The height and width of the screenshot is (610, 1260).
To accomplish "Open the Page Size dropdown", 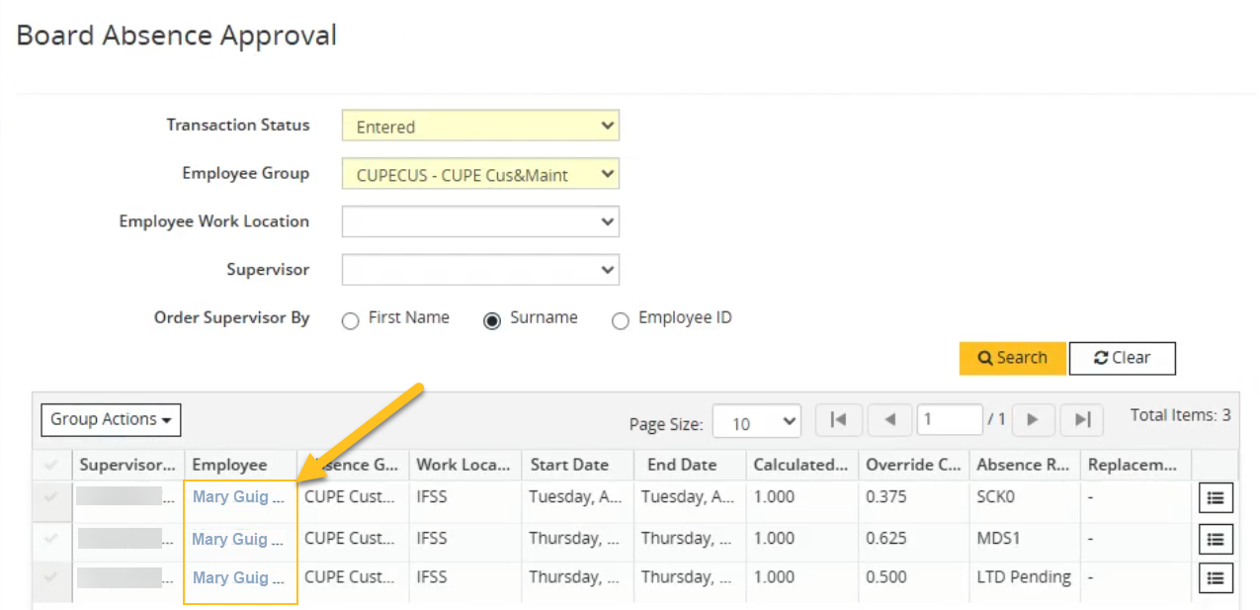I will tap(757, 421).
